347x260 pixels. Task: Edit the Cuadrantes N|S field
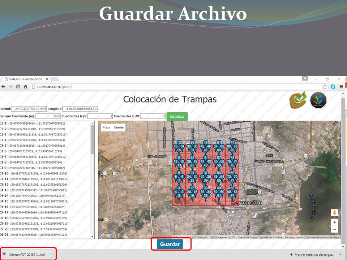(100, 116)
